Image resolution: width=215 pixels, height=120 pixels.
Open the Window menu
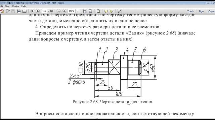[15, 6]
